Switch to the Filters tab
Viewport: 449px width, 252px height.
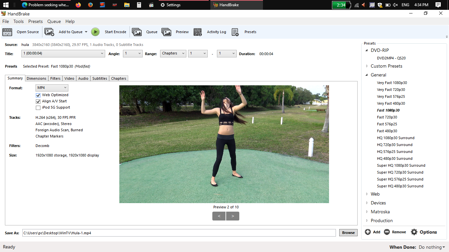click(x=55, y=78)
